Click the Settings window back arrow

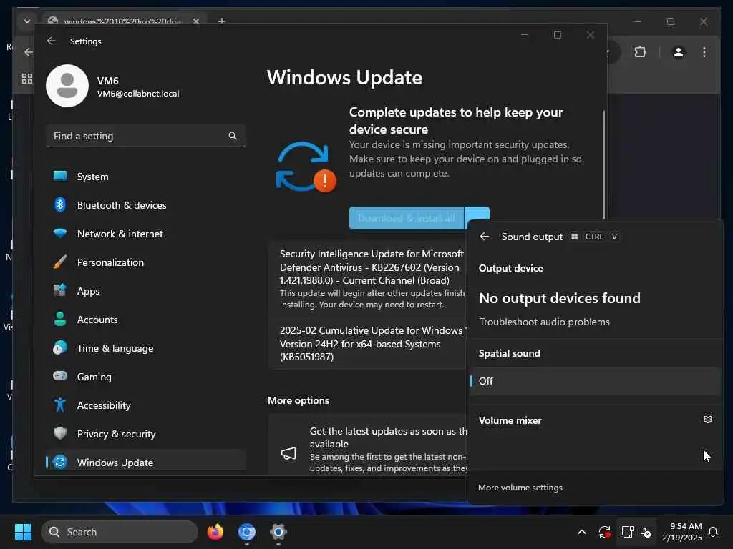(52, 41)
